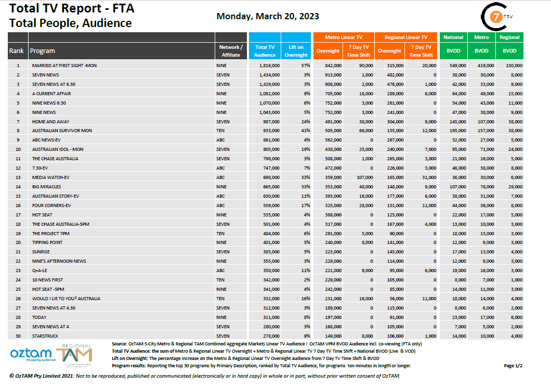The image size is (551, 386).
Task: Select the Metro Linear TV header
Action: pos(343,37)
